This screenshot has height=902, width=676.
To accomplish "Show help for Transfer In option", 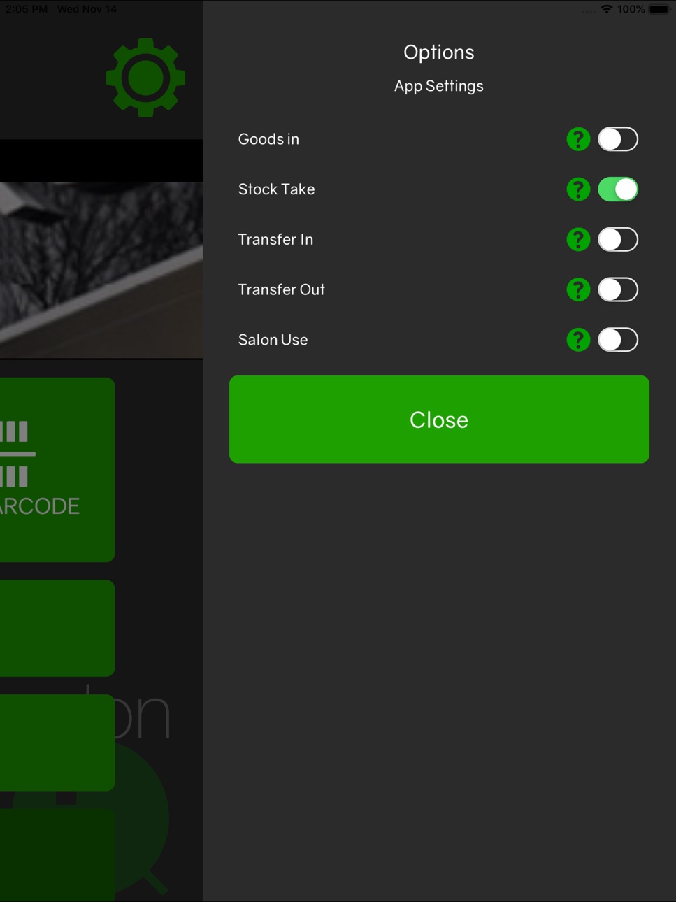I will click(578, 240).
